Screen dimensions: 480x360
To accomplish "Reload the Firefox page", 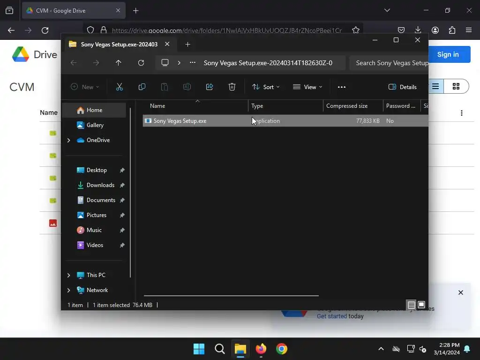I will (45, 30).
